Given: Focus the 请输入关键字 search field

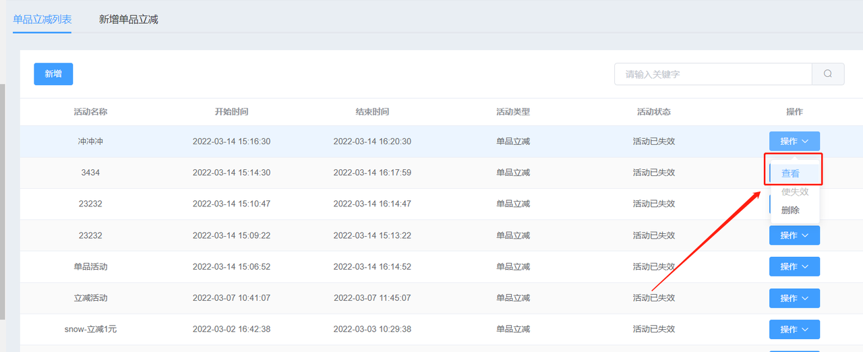Looking at the screenshot, I should (x=713, y=74).
